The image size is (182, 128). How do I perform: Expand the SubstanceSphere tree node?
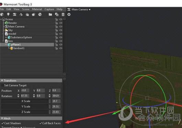pos(6,37)
